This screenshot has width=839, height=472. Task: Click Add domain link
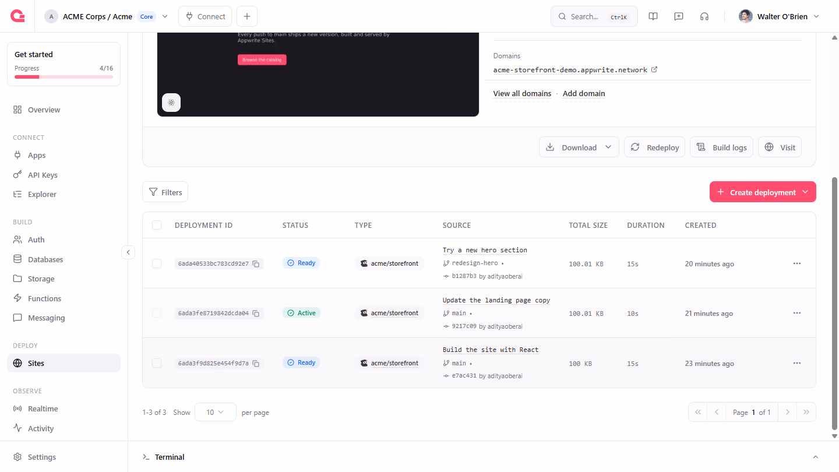[584, 93]
